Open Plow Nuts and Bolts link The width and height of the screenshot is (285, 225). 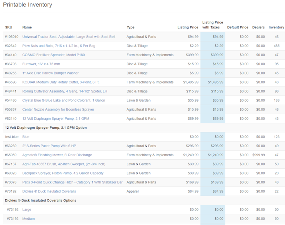59,46
